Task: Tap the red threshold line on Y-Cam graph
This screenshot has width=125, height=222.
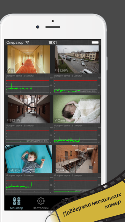Action: coord(76,130)
